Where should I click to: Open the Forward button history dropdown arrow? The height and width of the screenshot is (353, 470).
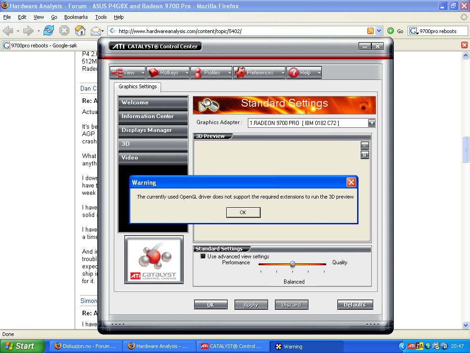click(x=39, y=31)
